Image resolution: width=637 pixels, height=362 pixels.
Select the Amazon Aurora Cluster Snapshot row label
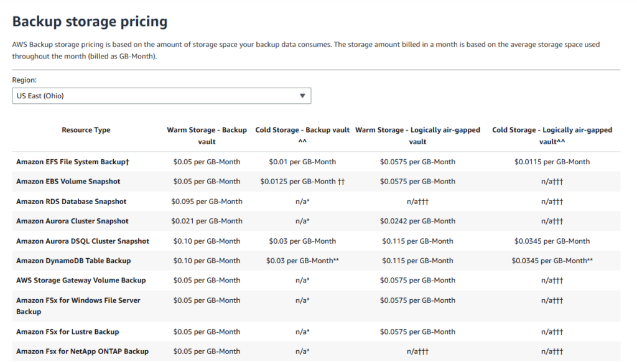pyautogui.click(x=72, y=221)
